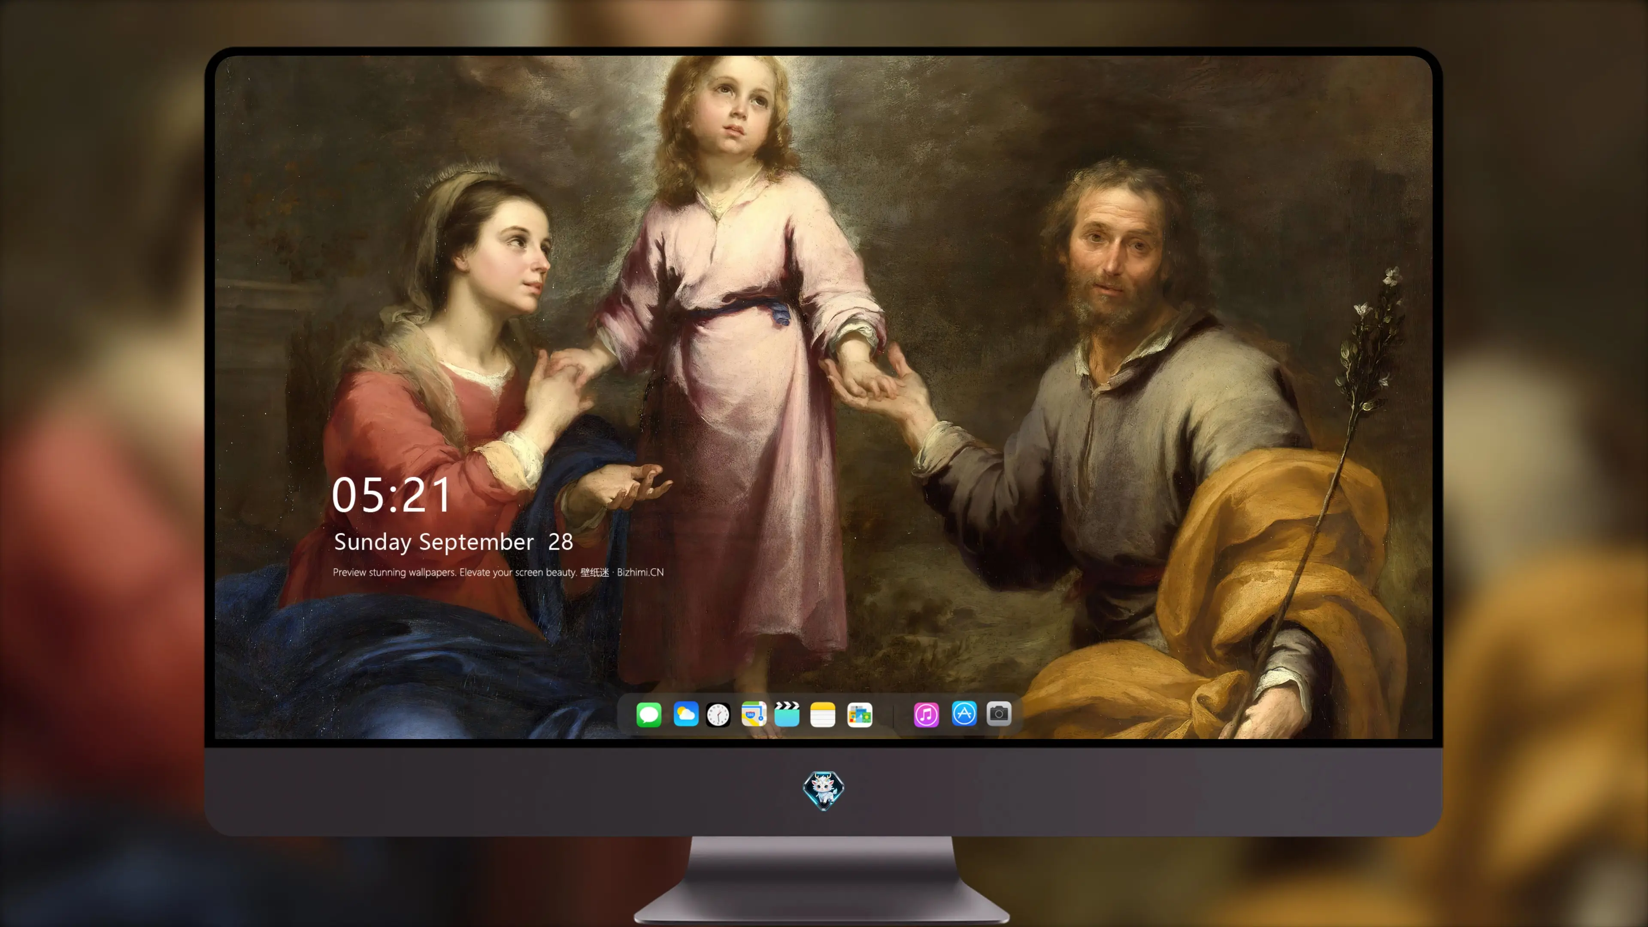Open the Maps app in the dock
This screenshot has height=927, width=1648.
click(754, 714)
